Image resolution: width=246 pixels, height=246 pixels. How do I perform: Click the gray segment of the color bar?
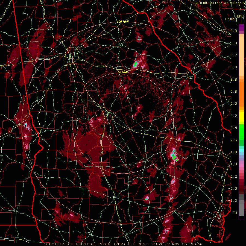pos(241,205)
